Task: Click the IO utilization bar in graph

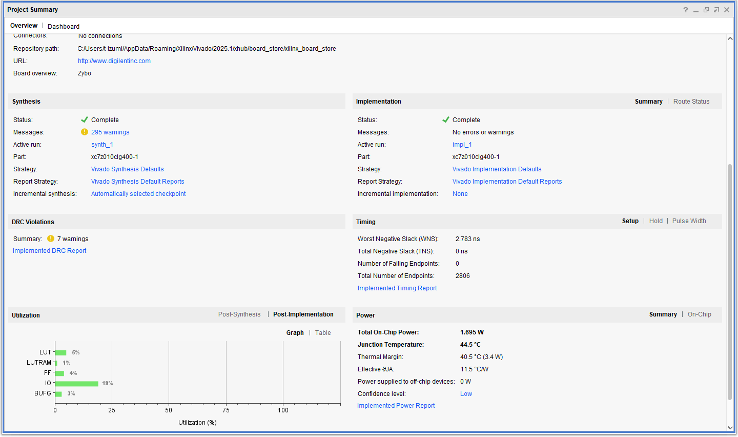Action: point(76,384)
